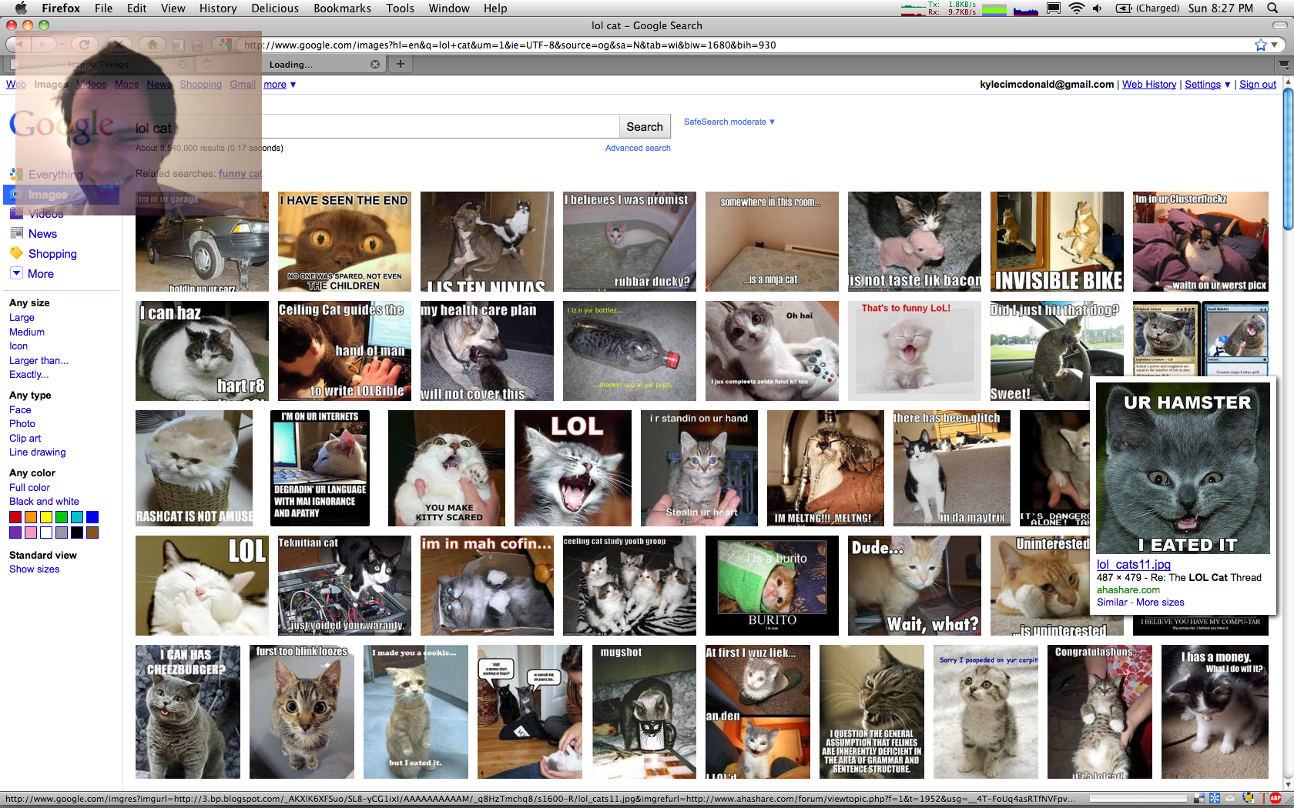
Task: Open a new tab with plus button
Action: [x=400, y=64]
